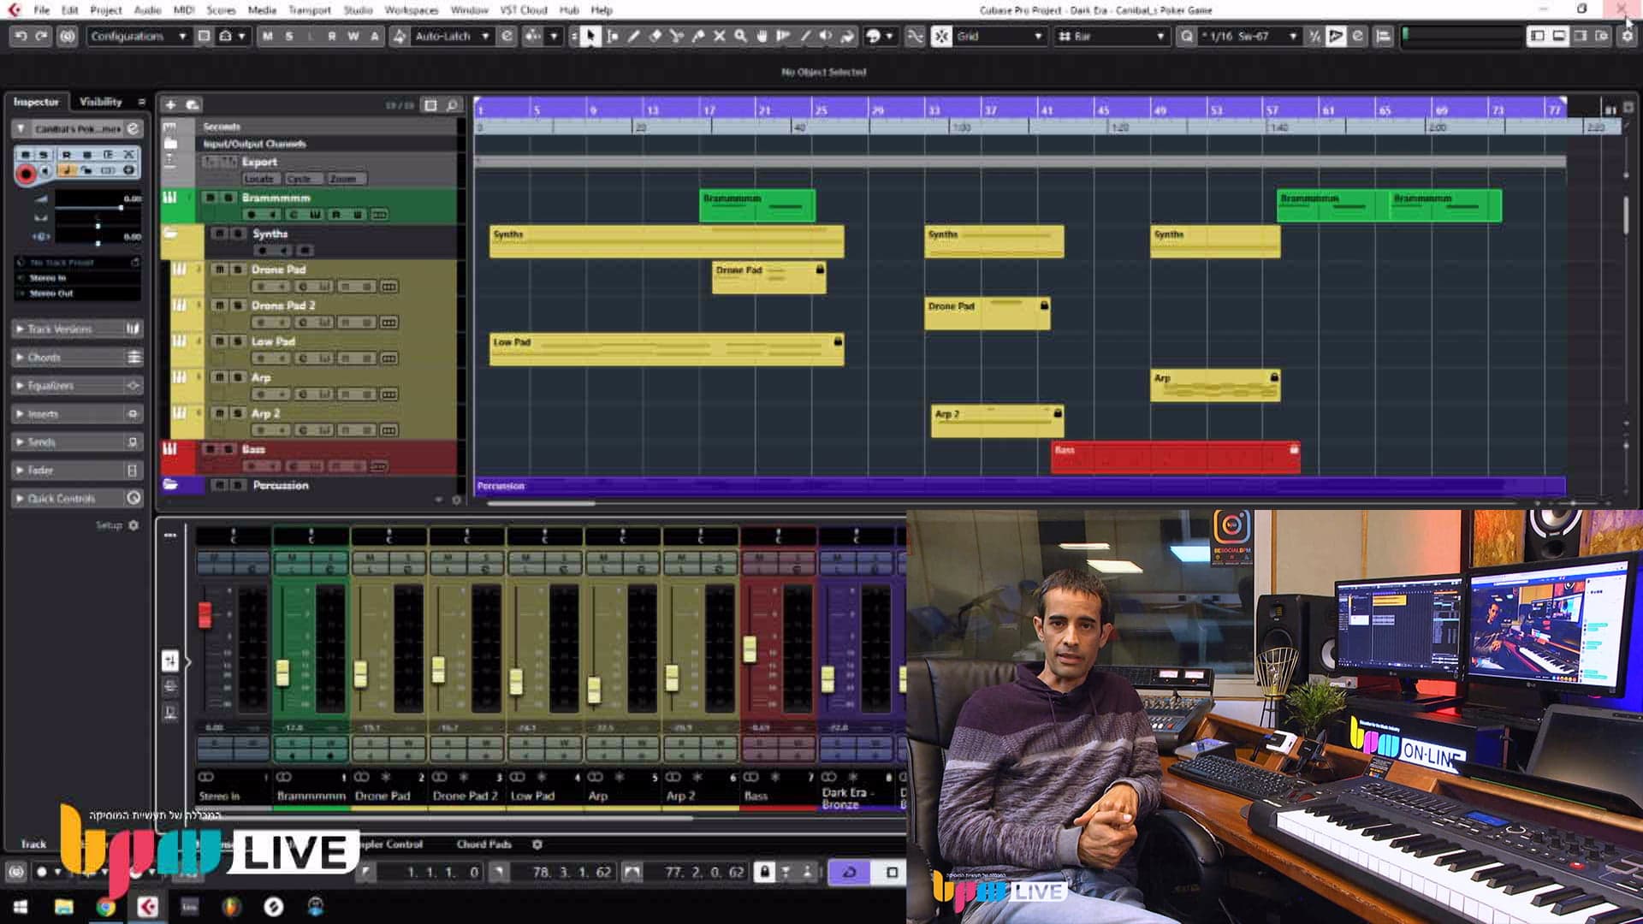Open the Grid snap type dropdown

[x=999, y=36]
